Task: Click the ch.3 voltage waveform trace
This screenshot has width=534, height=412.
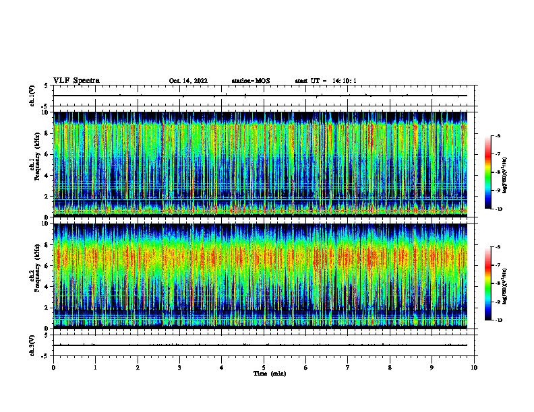Action: [x=260, y=345]
